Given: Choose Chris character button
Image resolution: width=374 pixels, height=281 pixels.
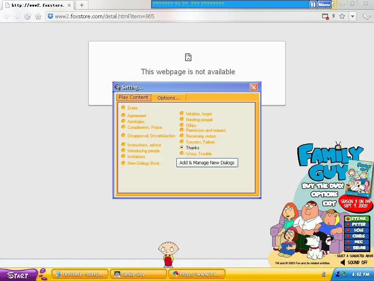Looking at the screenshot, I should (356, 236).
